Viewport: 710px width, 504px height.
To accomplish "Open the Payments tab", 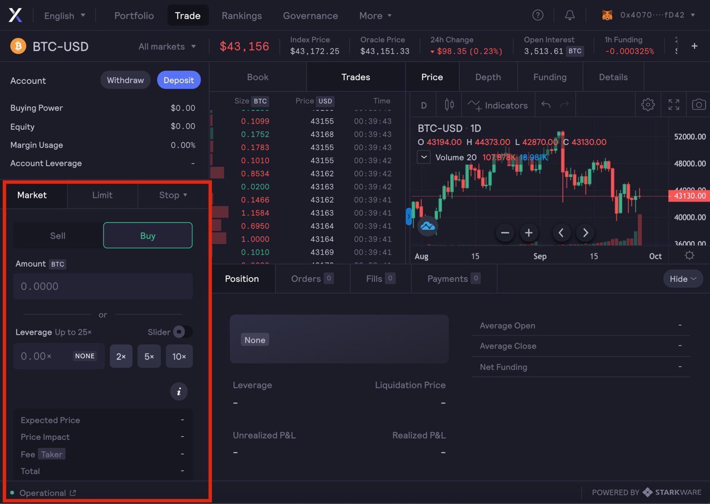I will click(454, 279).
